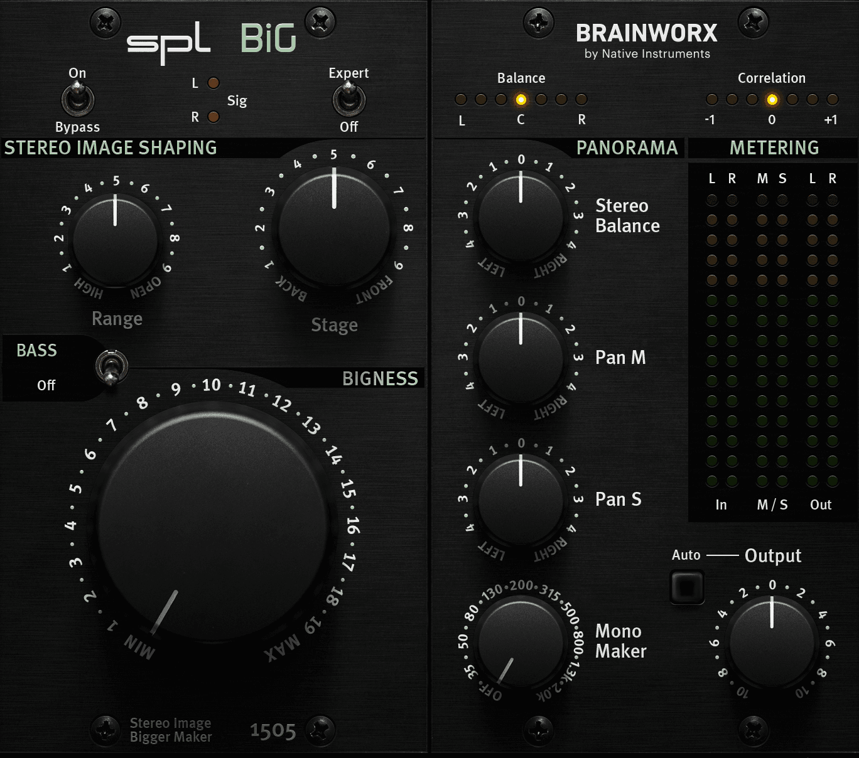Click the SPL logo

point(168,43)
